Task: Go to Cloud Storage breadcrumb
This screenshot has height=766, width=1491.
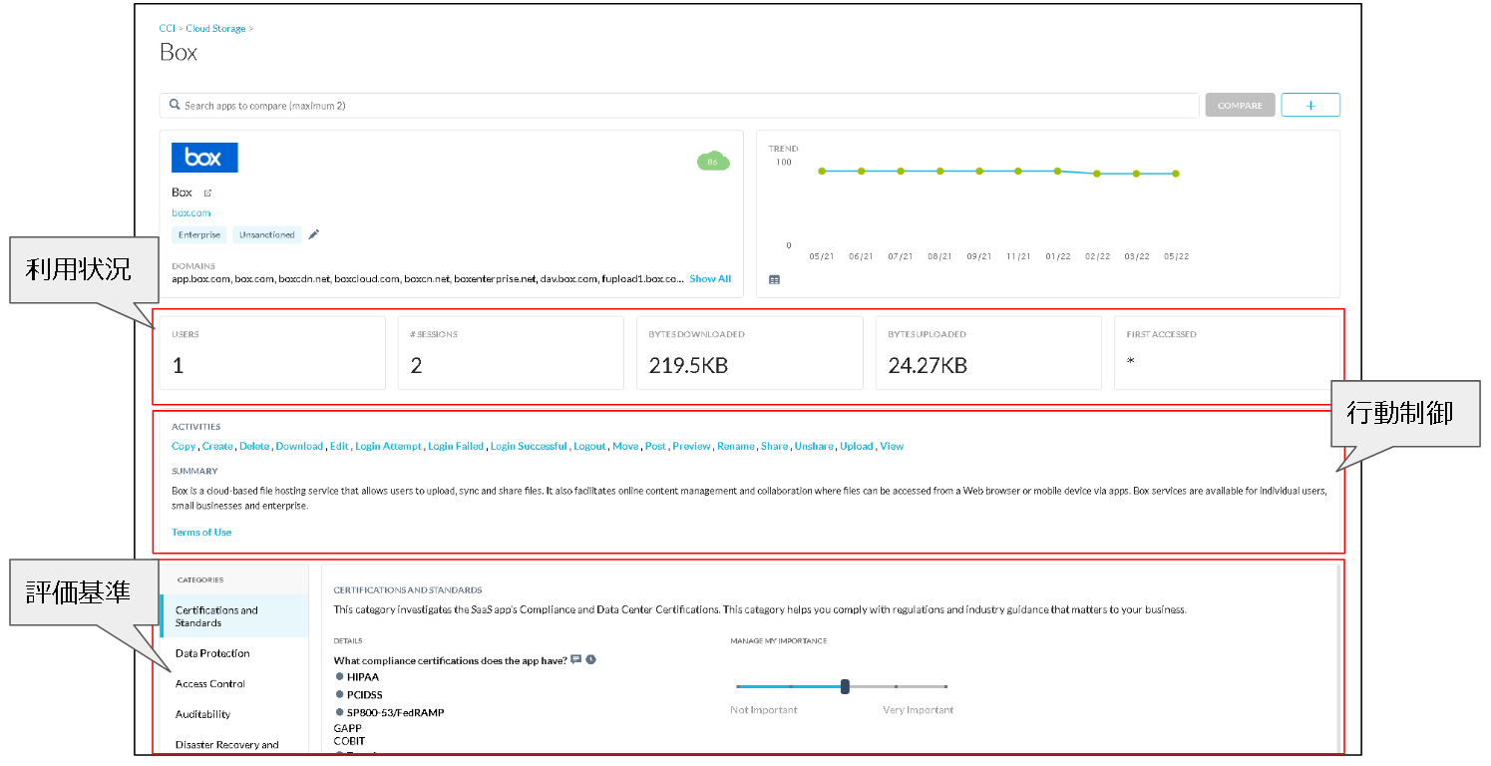Action: [x=215, y=28]
